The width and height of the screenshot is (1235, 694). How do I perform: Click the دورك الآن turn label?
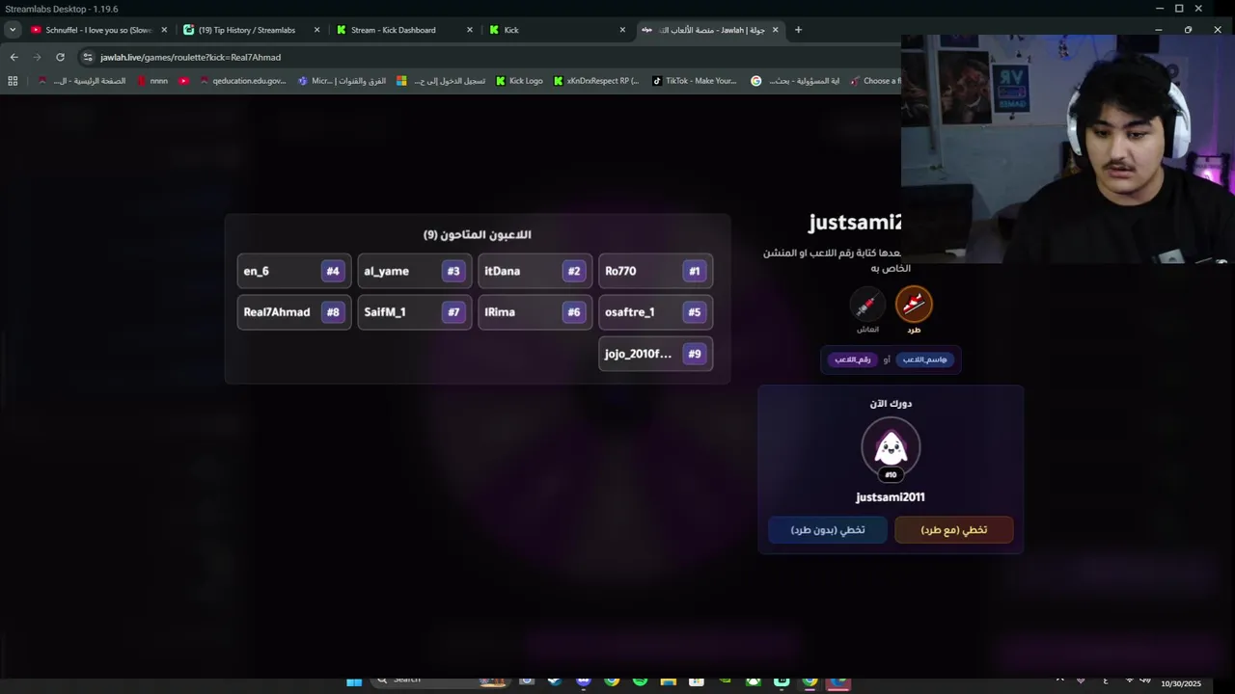pyautogui.click(x=891, y=403)
